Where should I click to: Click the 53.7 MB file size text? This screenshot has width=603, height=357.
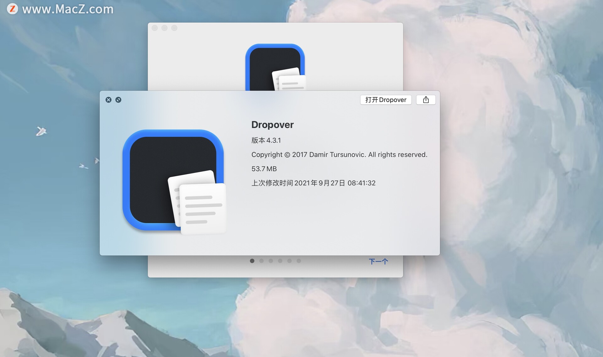[264, 169]
